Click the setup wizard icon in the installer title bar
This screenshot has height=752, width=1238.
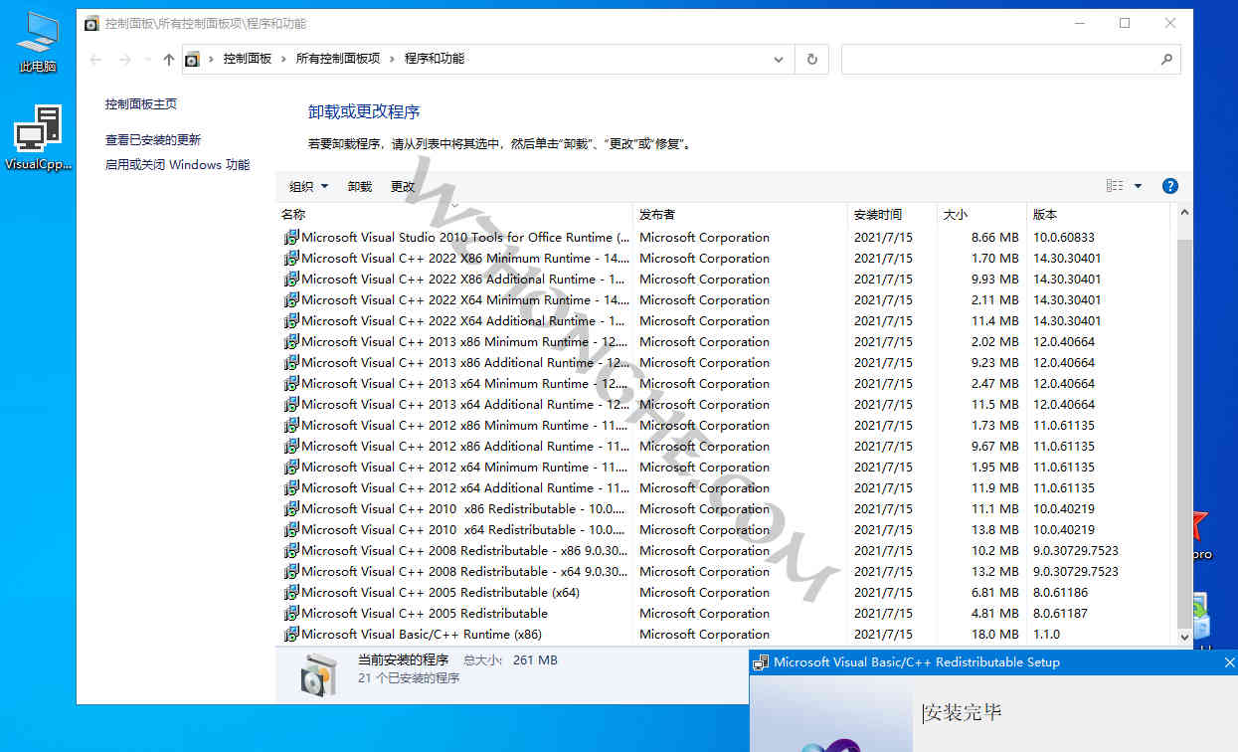coord(761,661)
